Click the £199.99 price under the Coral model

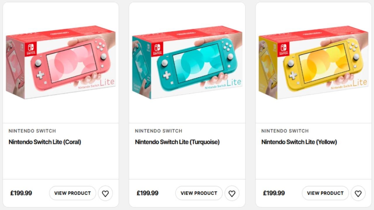tap(21, 193)
